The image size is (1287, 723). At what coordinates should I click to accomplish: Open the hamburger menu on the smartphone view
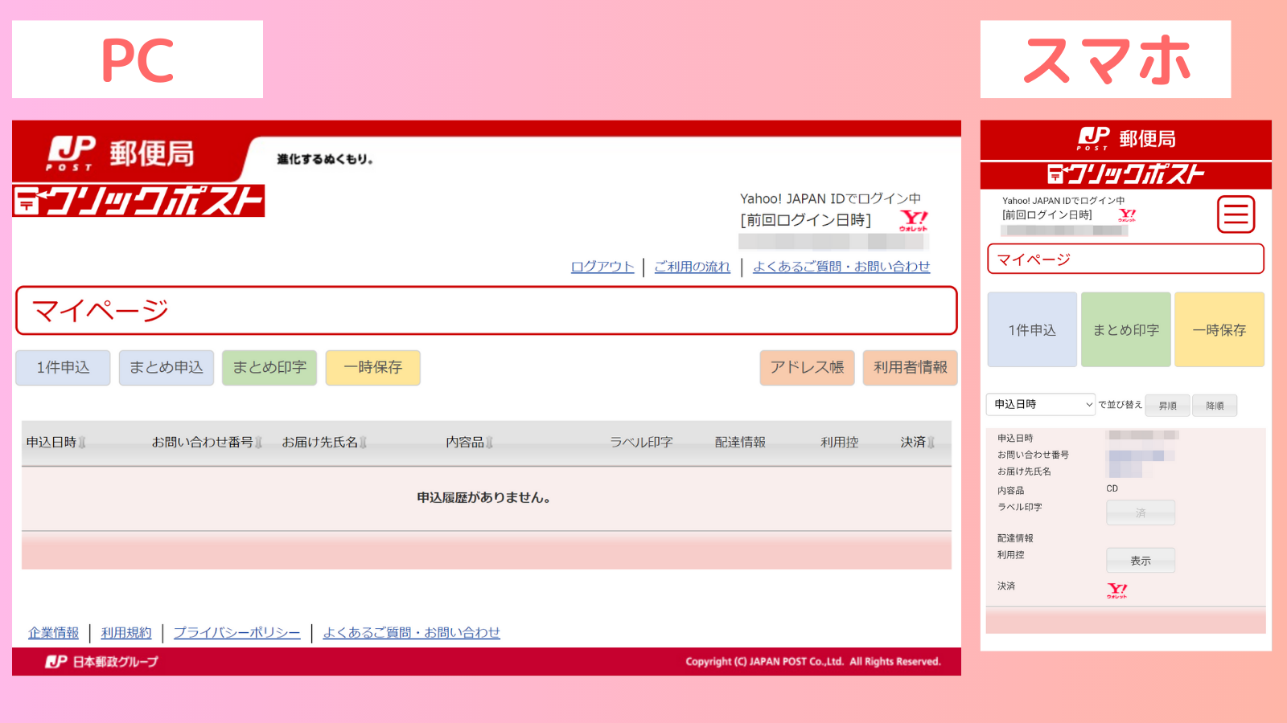pyautogui.click(x=1236, y=215)
